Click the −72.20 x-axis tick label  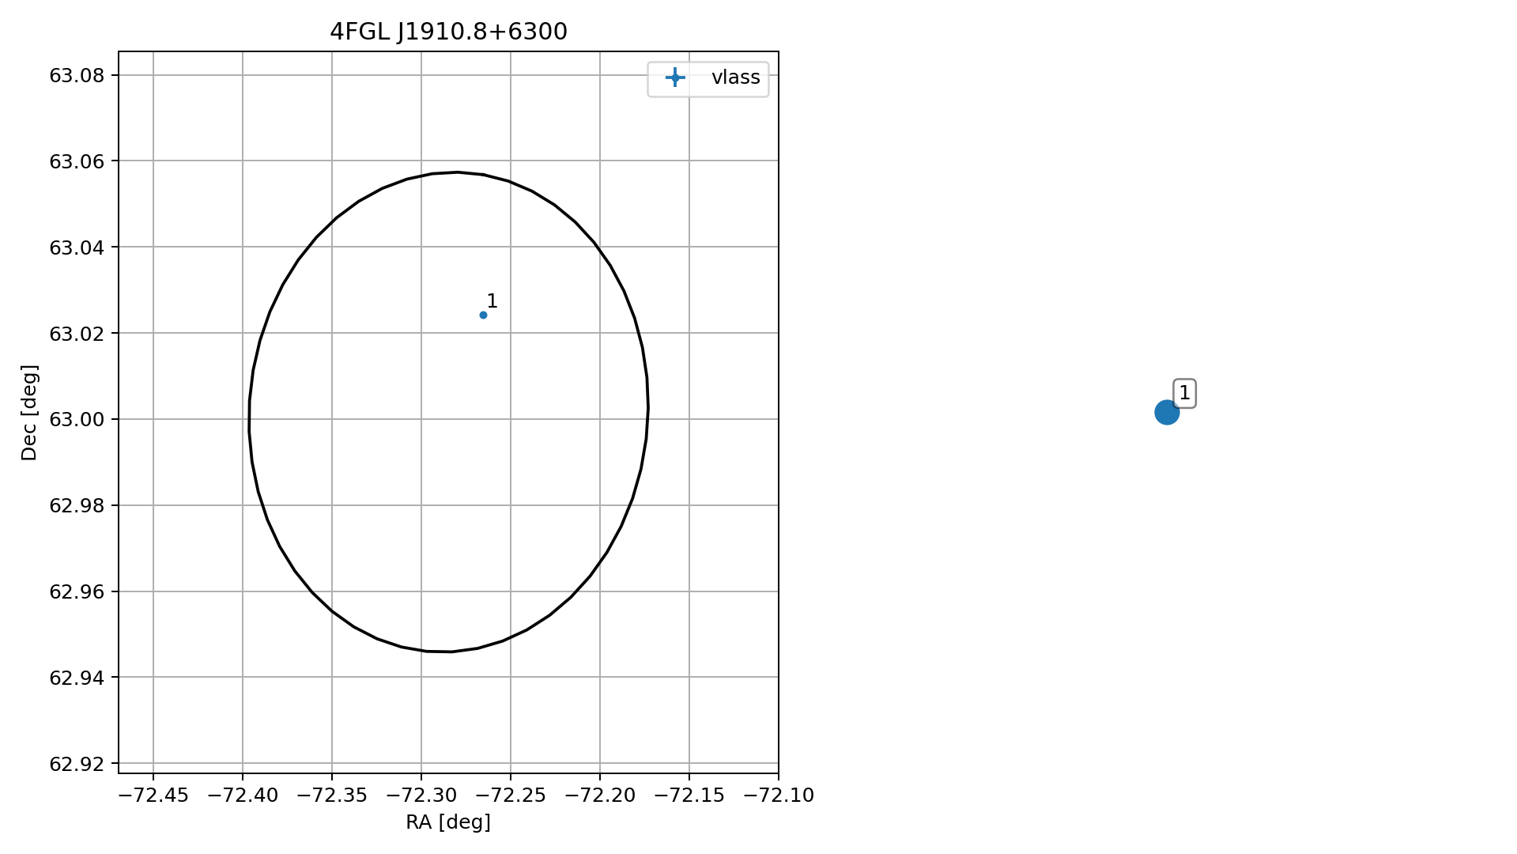pos(600,795)
